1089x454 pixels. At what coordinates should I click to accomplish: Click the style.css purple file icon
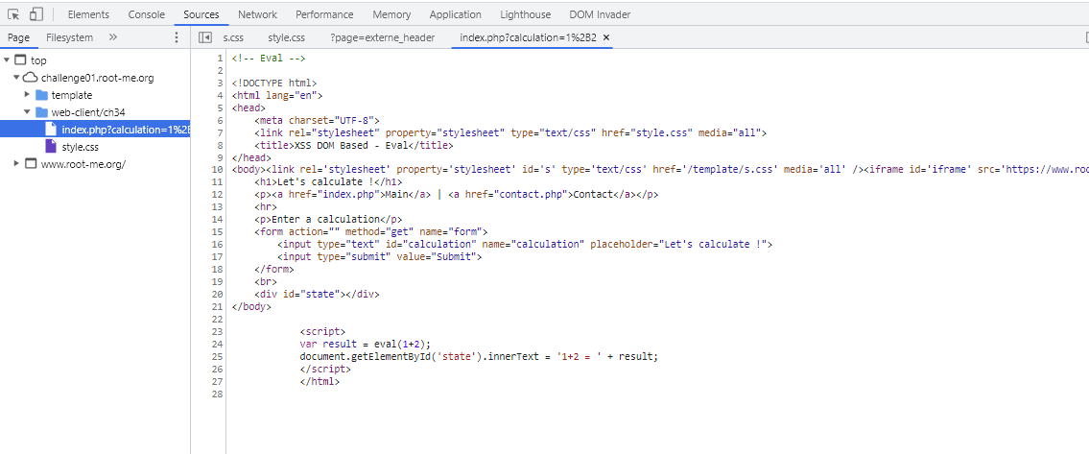pos(50,147)
